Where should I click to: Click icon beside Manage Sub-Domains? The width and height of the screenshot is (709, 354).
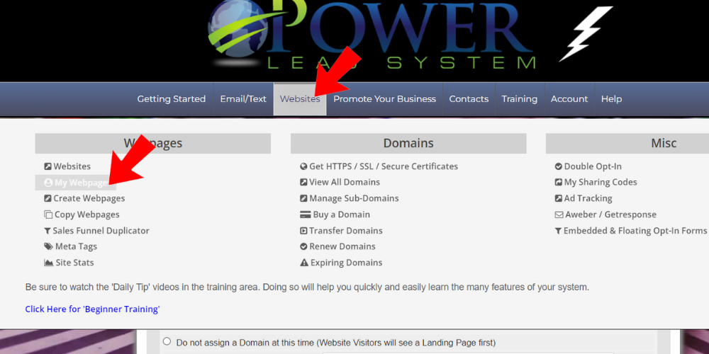(304, 199)
